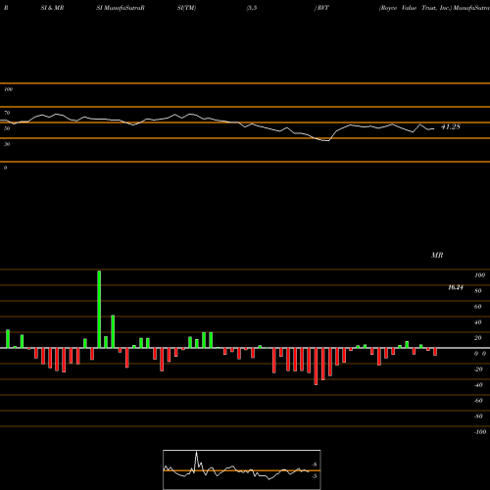Viewport: 490px width, 490px height.
Task: Click the SI & MR header text
Action: tap(52, 8)
